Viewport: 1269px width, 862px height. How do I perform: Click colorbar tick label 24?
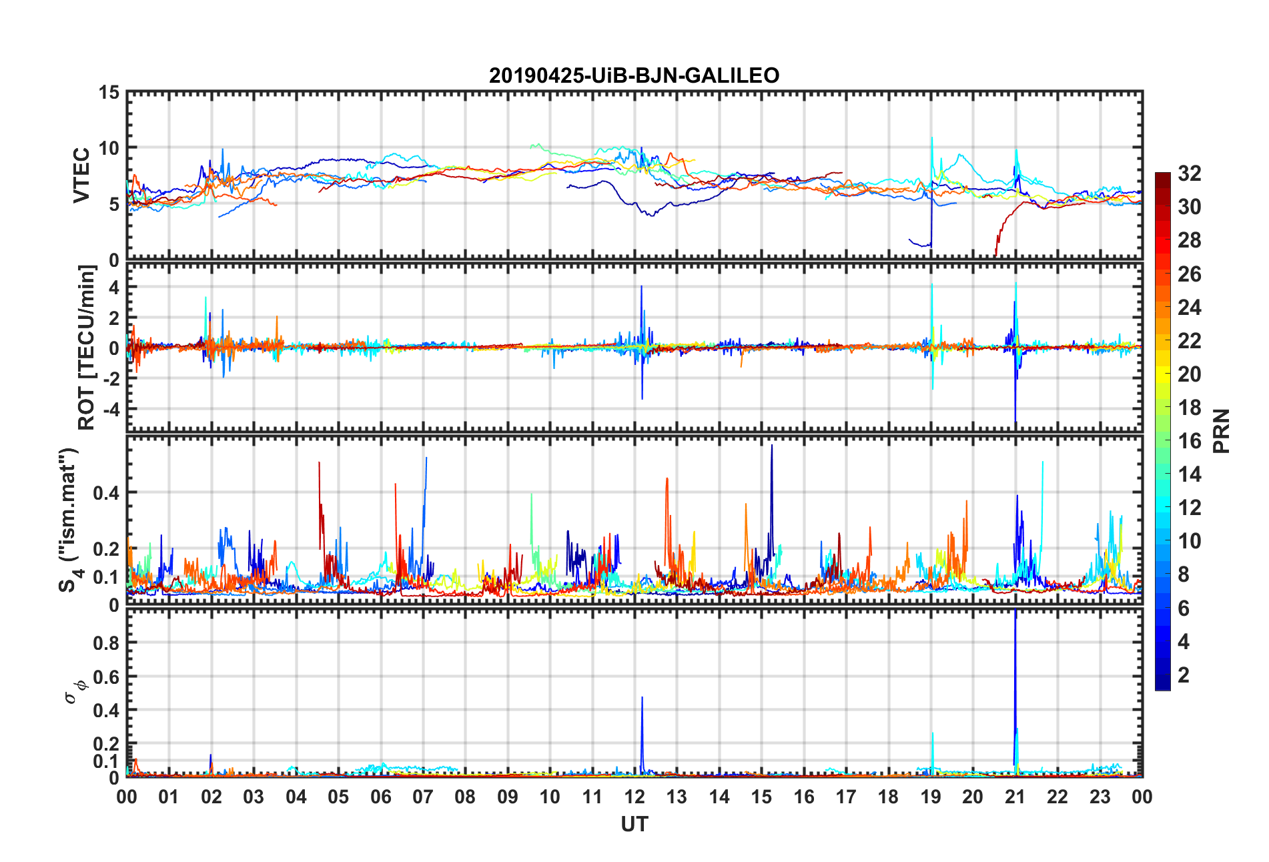coord(1189,308)
